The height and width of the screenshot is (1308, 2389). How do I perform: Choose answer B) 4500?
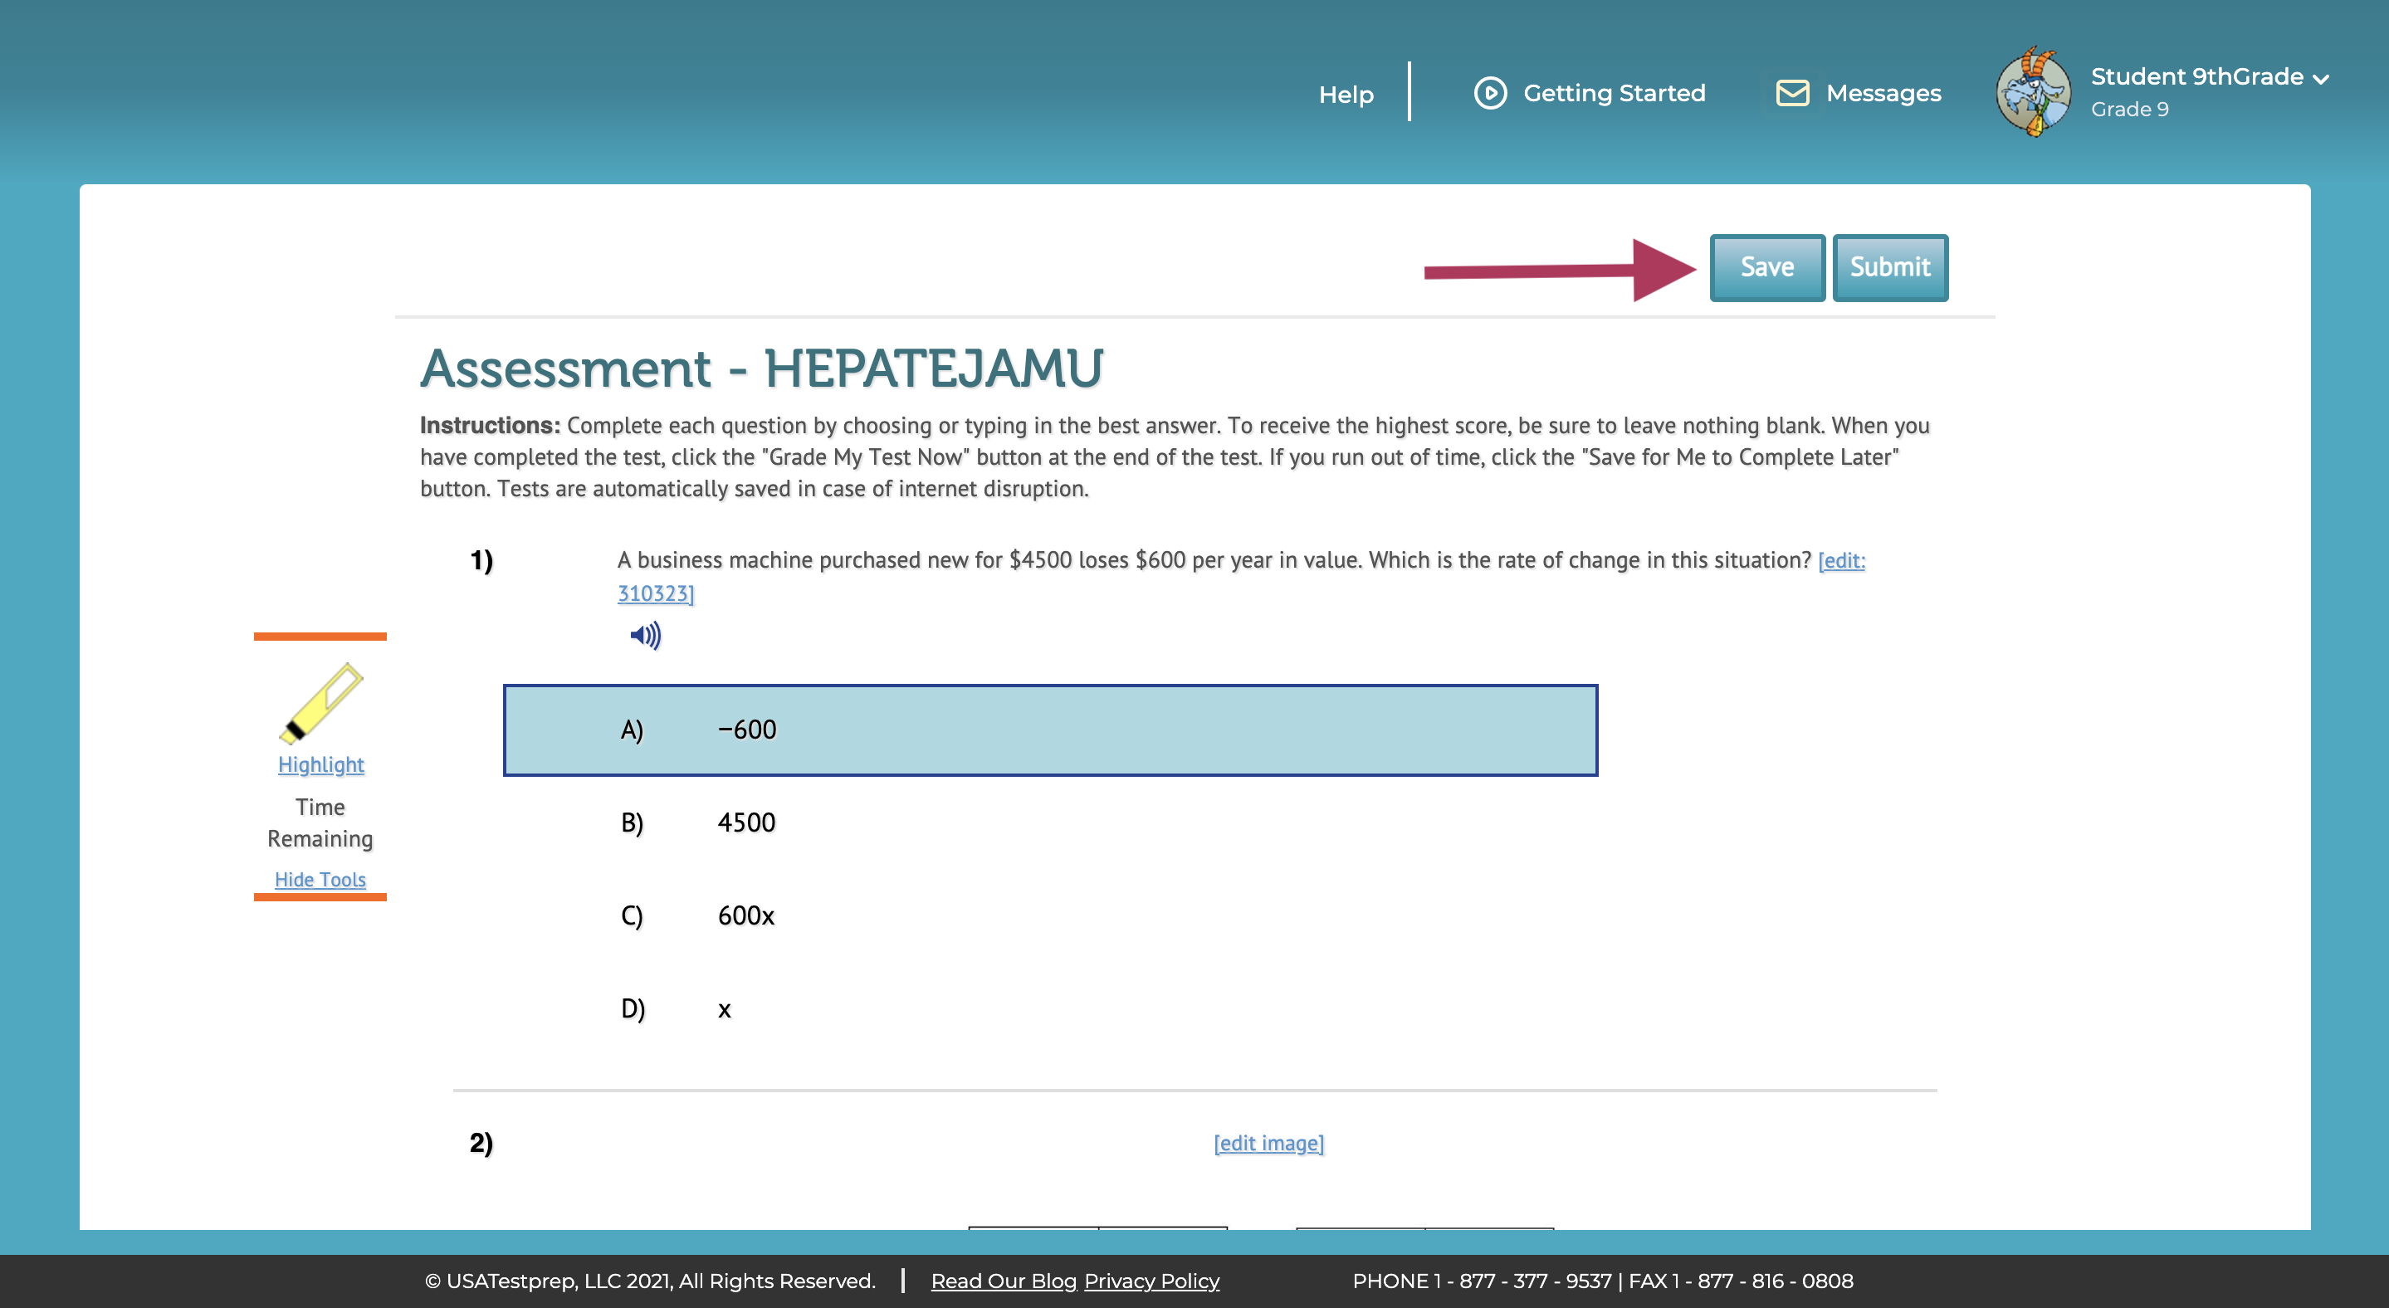pyautogui.click(x=745, y=823)
